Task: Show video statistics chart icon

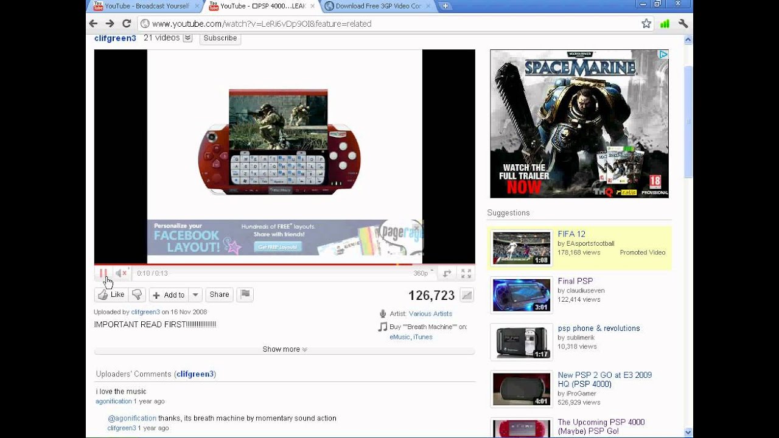Action: [x=466, y=296]
